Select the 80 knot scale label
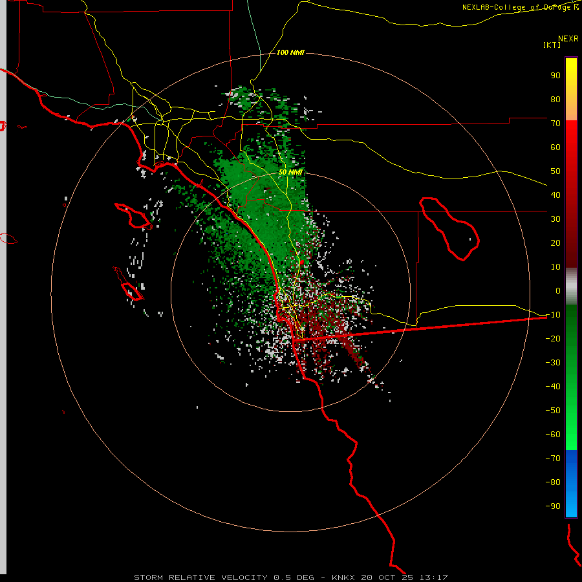The height and width of the screenshot is (582, 582). pyautogui.click(x=555, y=99)
